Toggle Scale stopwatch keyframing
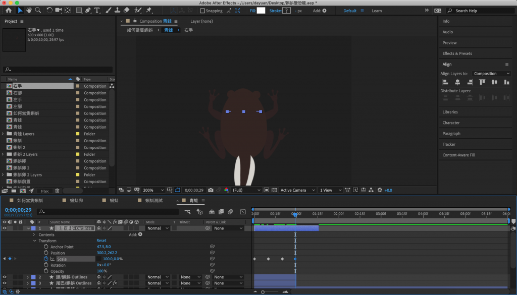517x295 pixels. (46, 259)
